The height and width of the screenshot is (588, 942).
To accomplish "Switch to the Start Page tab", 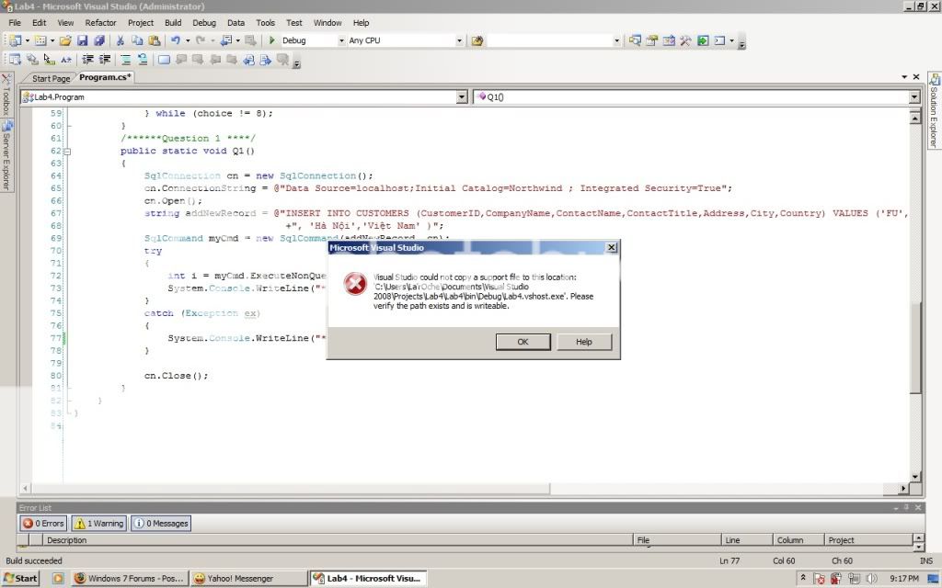I will click(51, 79).
